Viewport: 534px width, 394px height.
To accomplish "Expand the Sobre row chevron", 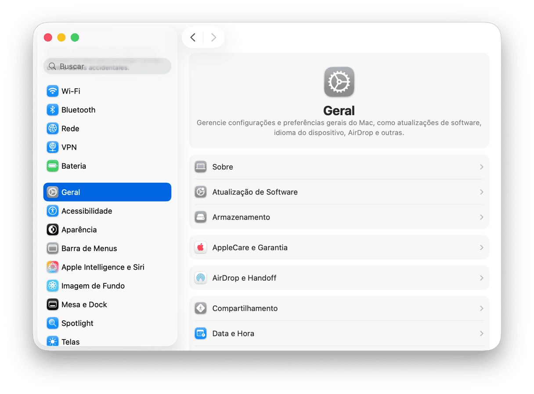I will 481,167.
